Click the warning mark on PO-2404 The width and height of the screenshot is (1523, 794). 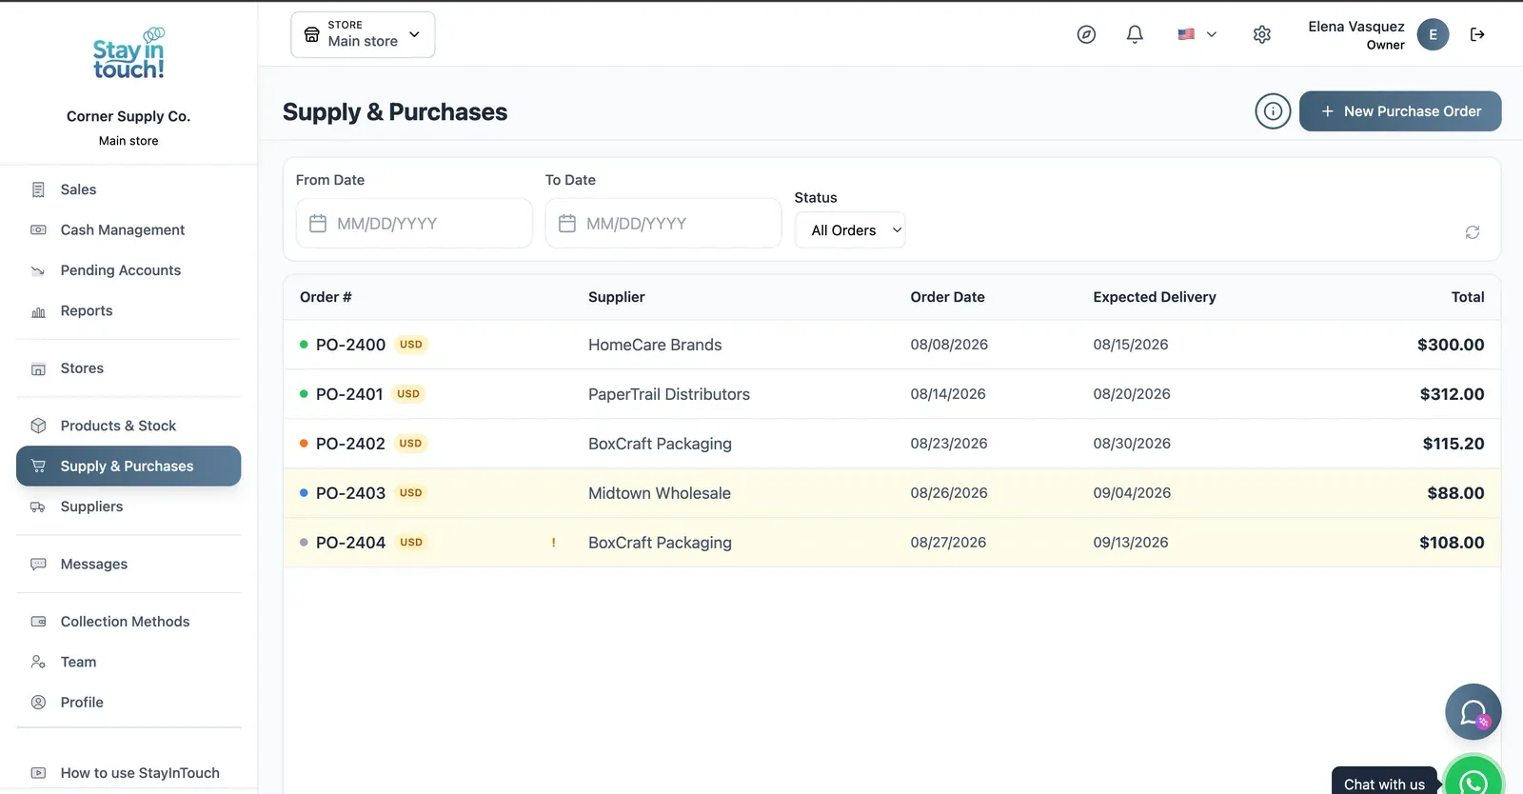(553, 543)
